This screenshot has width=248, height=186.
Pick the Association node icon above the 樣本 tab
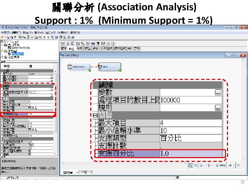[63, 43]
